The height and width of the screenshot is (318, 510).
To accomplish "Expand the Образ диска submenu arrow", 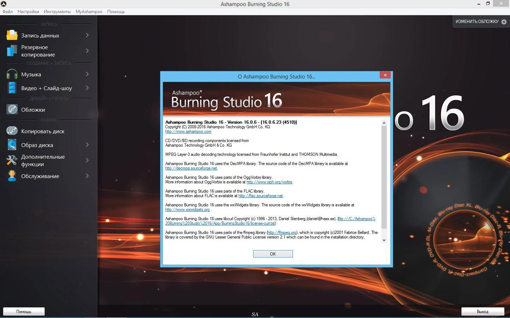I will tap(87, 145).
